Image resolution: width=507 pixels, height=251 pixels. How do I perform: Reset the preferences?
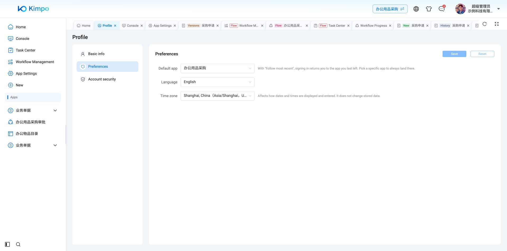(482, 54)
